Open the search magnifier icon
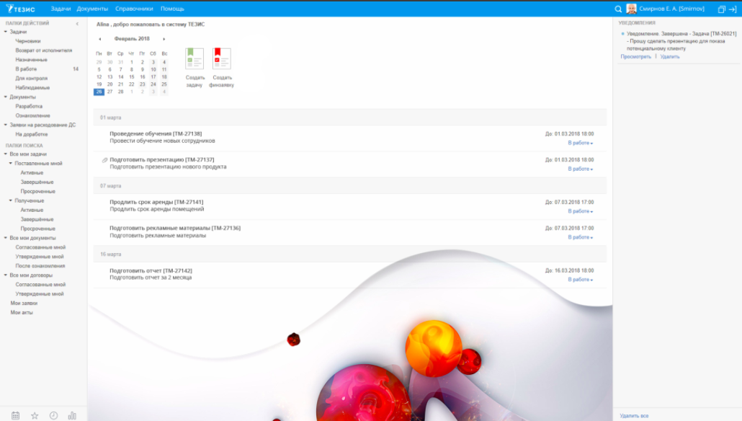The image size is (742, 421). 618,9
